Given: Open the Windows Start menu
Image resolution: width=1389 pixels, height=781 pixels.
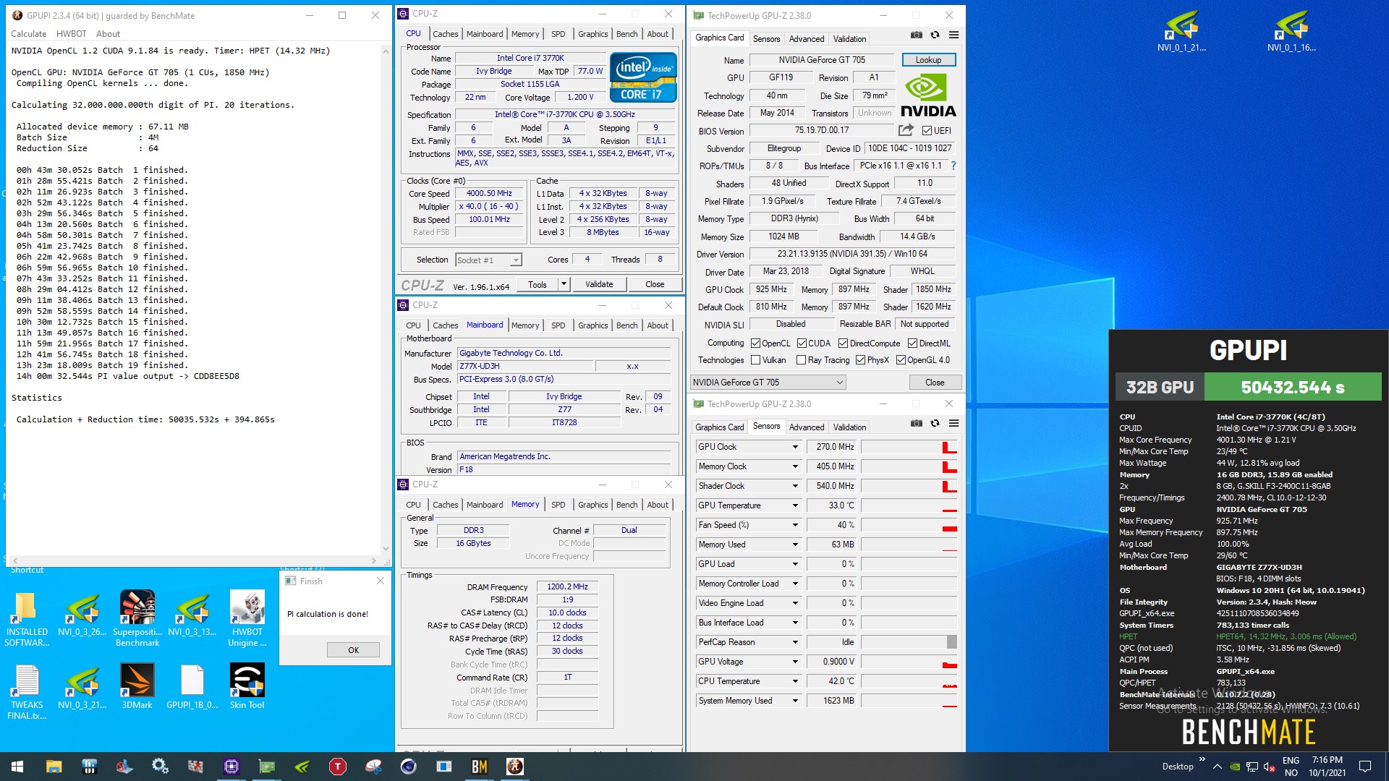Looking at the screenshot, I should (17, 767).
